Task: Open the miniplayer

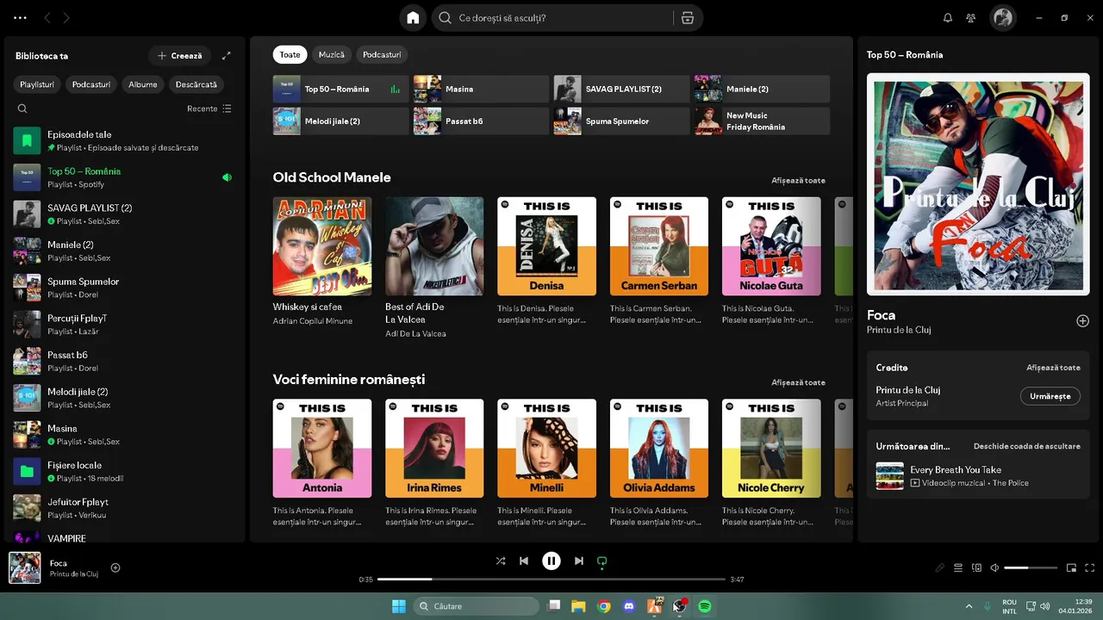Action: tap(1072, 567)
